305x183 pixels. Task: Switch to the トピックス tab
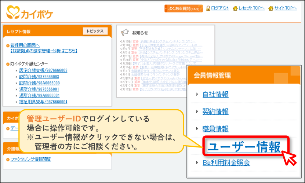pyautogui.click(x=95, y=31)
